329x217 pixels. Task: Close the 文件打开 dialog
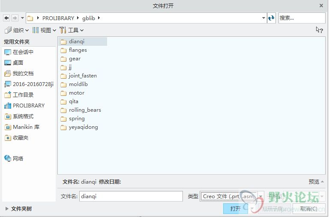(321, 6)
